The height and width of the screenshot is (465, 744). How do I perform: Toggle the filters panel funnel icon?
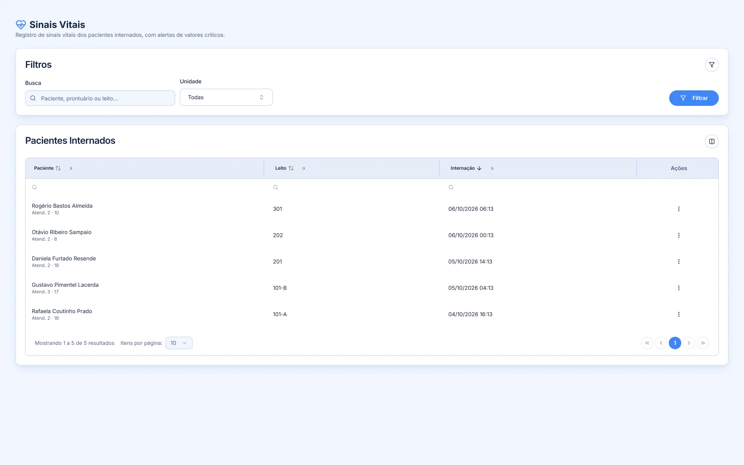click(x=711, y=65)
